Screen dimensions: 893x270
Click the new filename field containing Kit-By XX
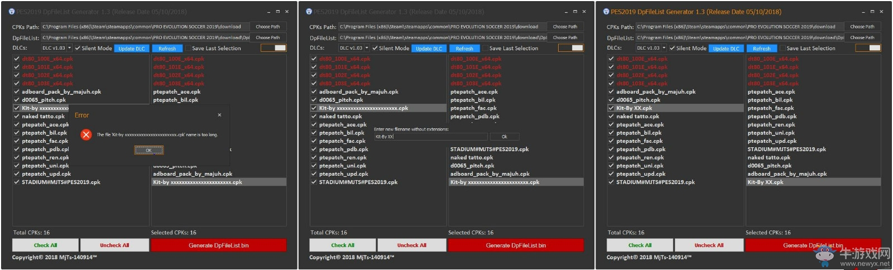[430, 137]
